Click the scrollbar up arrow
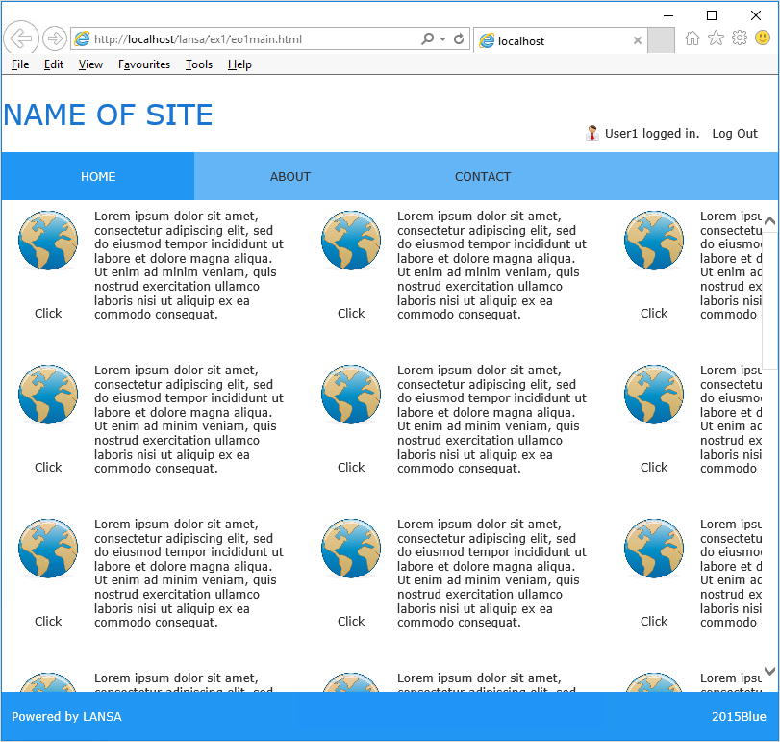 click(769, 220)
